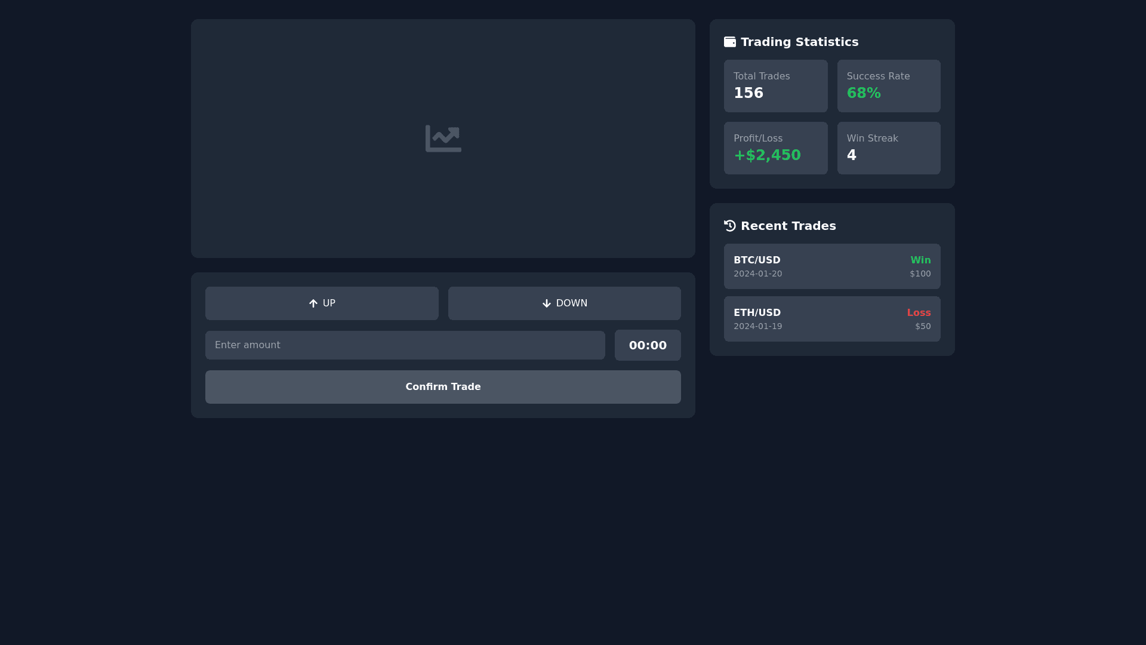Viewport: 1146px width, 645px height.
Task: Click the wallet icon beside Trading Statistics
Action: (x=729, y=41)
